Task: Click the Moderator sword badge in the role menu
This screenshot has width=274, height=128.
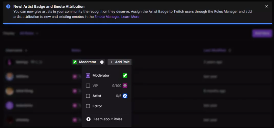Action: (125, 75)
